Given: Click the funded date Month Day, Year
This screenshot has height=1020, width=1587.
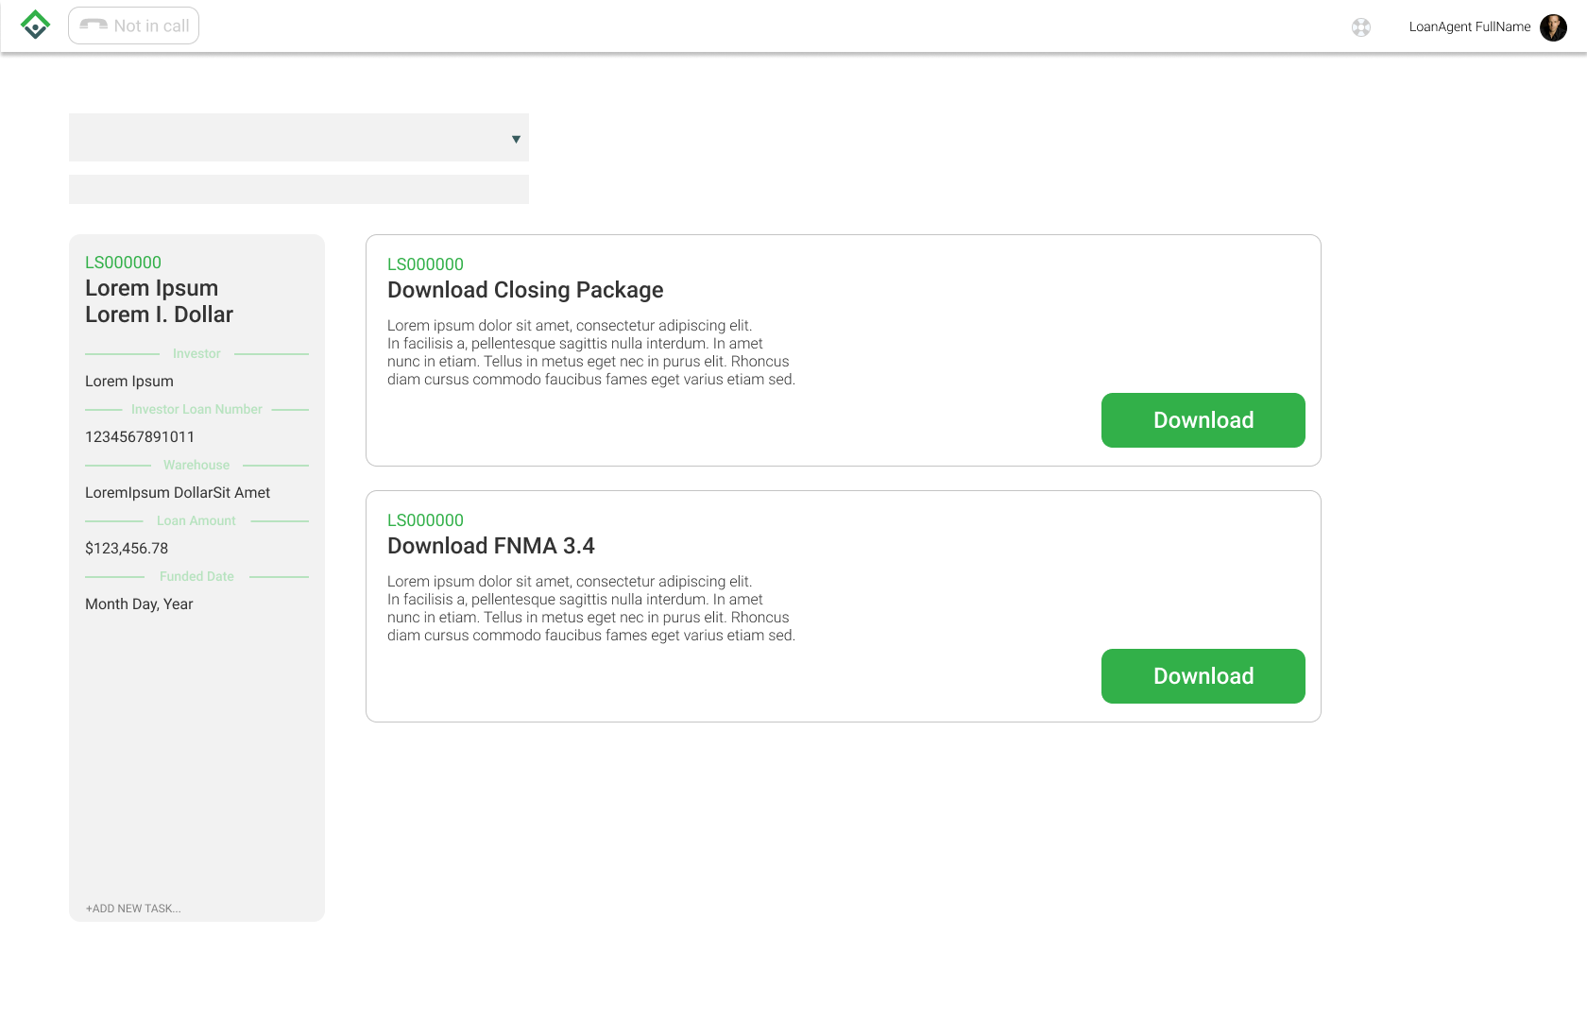Looking at the screenshot, I should click(x=139, y=604).
